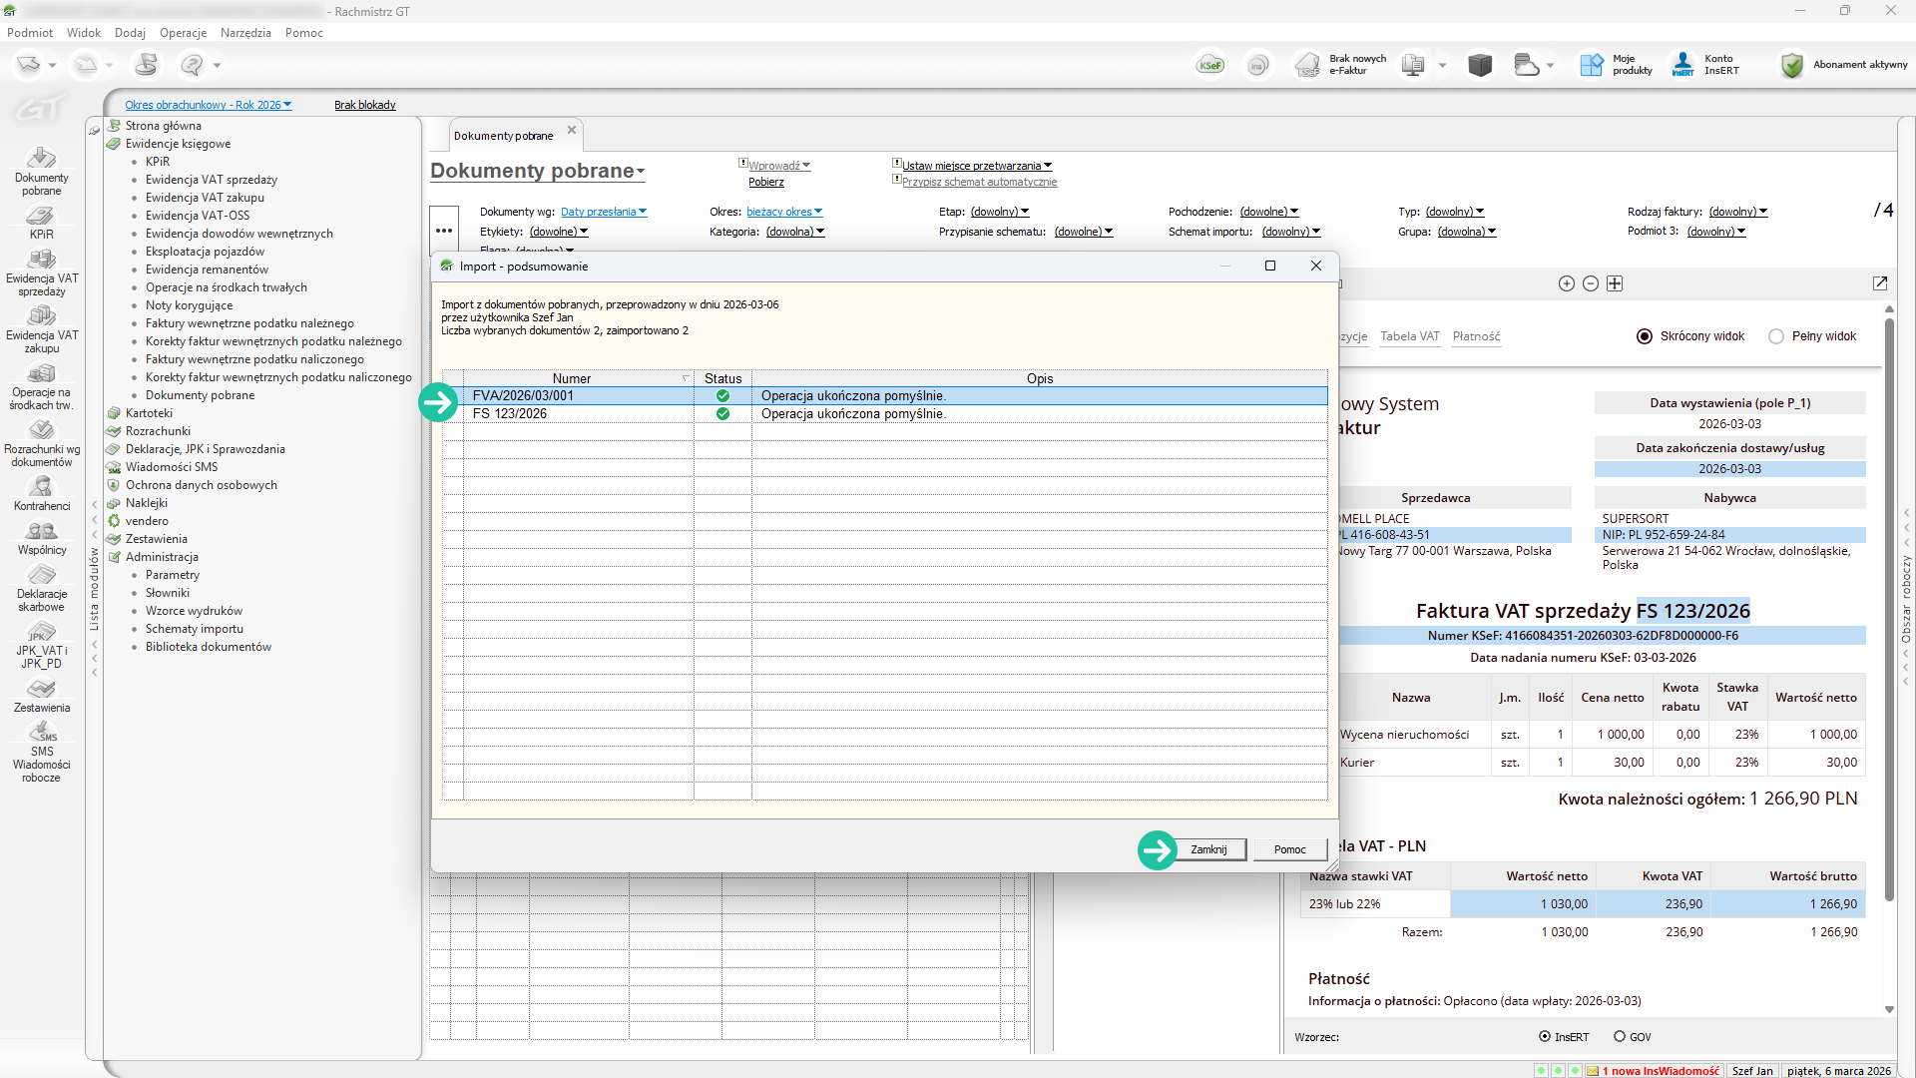Open the Narzędzia menu
The width and height of the screenshot is (1916, 1078).
(245, 33)
